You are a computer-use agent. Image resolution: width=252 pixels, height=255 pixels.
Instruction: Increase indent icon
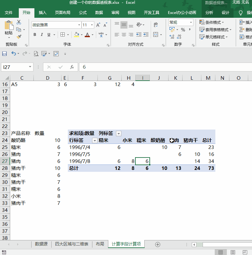pyautogui.click(x=146, y=35)
